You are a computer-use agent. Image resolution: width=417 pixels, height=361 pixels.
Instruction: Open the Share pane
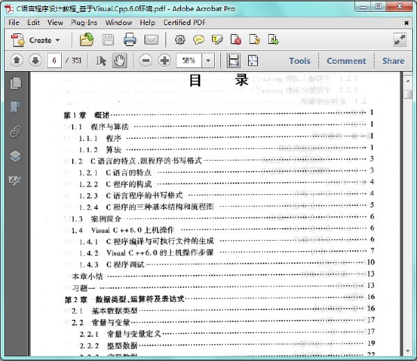[393, 61]
